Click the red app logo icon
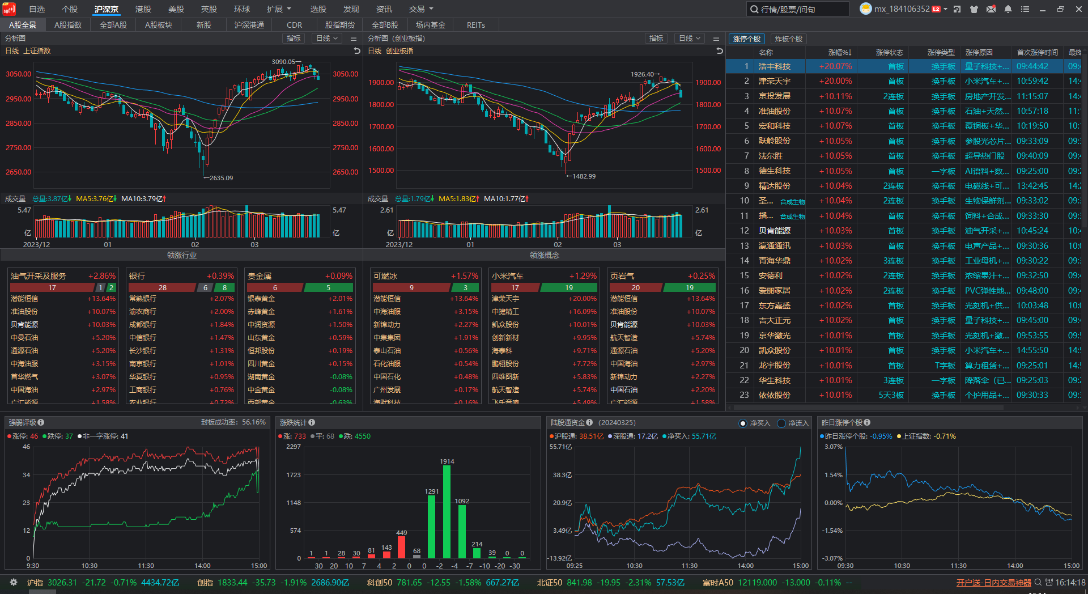 (x=9, y=9)
